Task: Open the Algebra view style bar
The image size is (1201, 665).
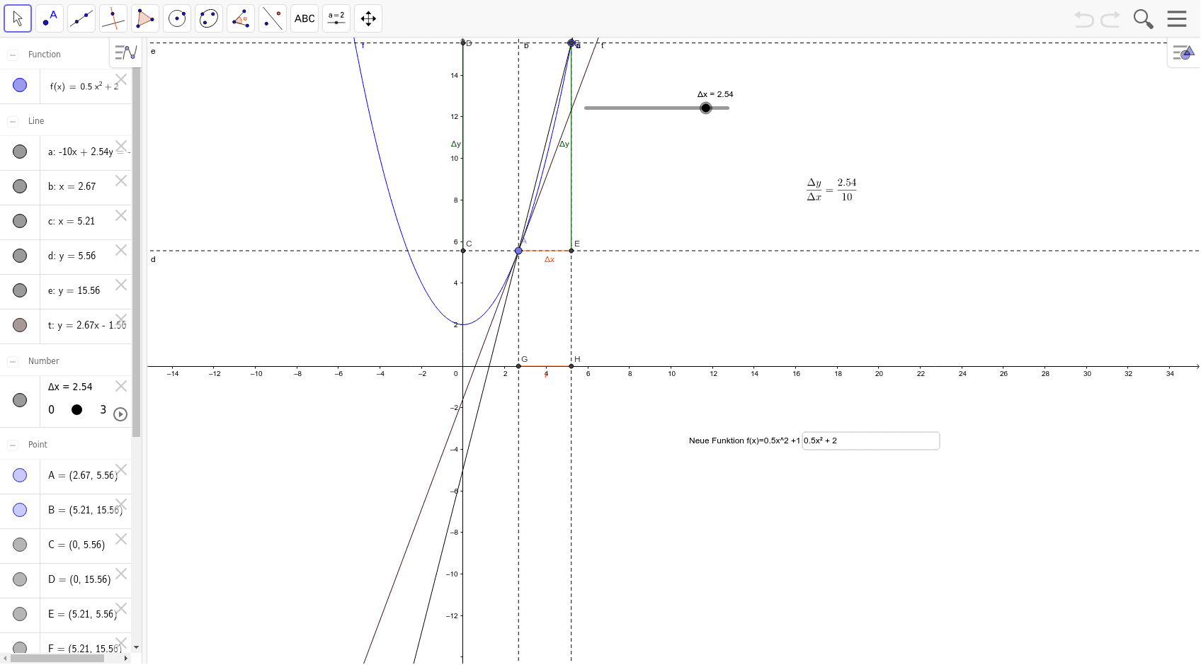Action: 126,52
